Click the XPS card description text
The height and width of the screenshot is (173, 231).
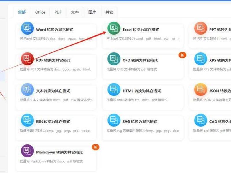212,69
